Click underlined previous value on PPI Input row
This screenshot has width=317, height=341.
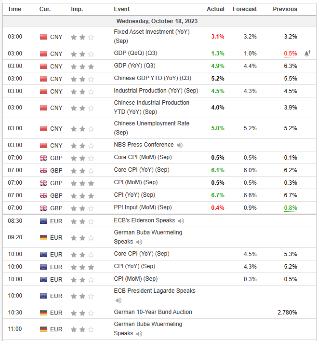(291, 208)
